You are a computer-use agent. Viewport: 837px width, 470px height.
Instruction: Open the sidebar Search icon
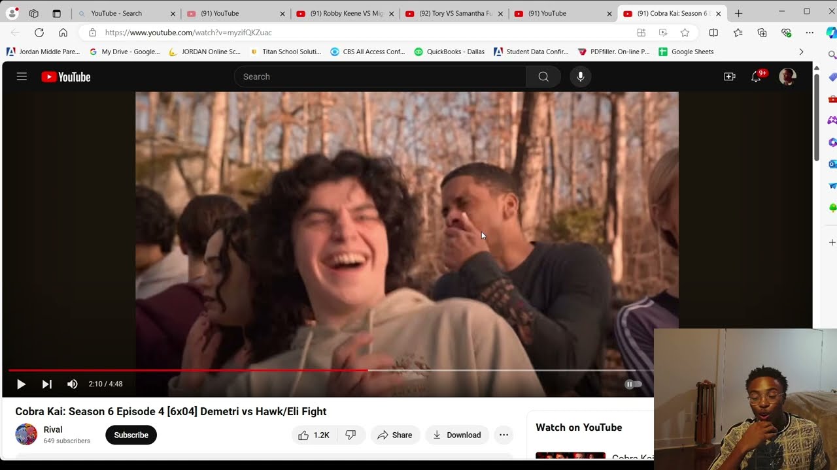(x=832, y=55)
